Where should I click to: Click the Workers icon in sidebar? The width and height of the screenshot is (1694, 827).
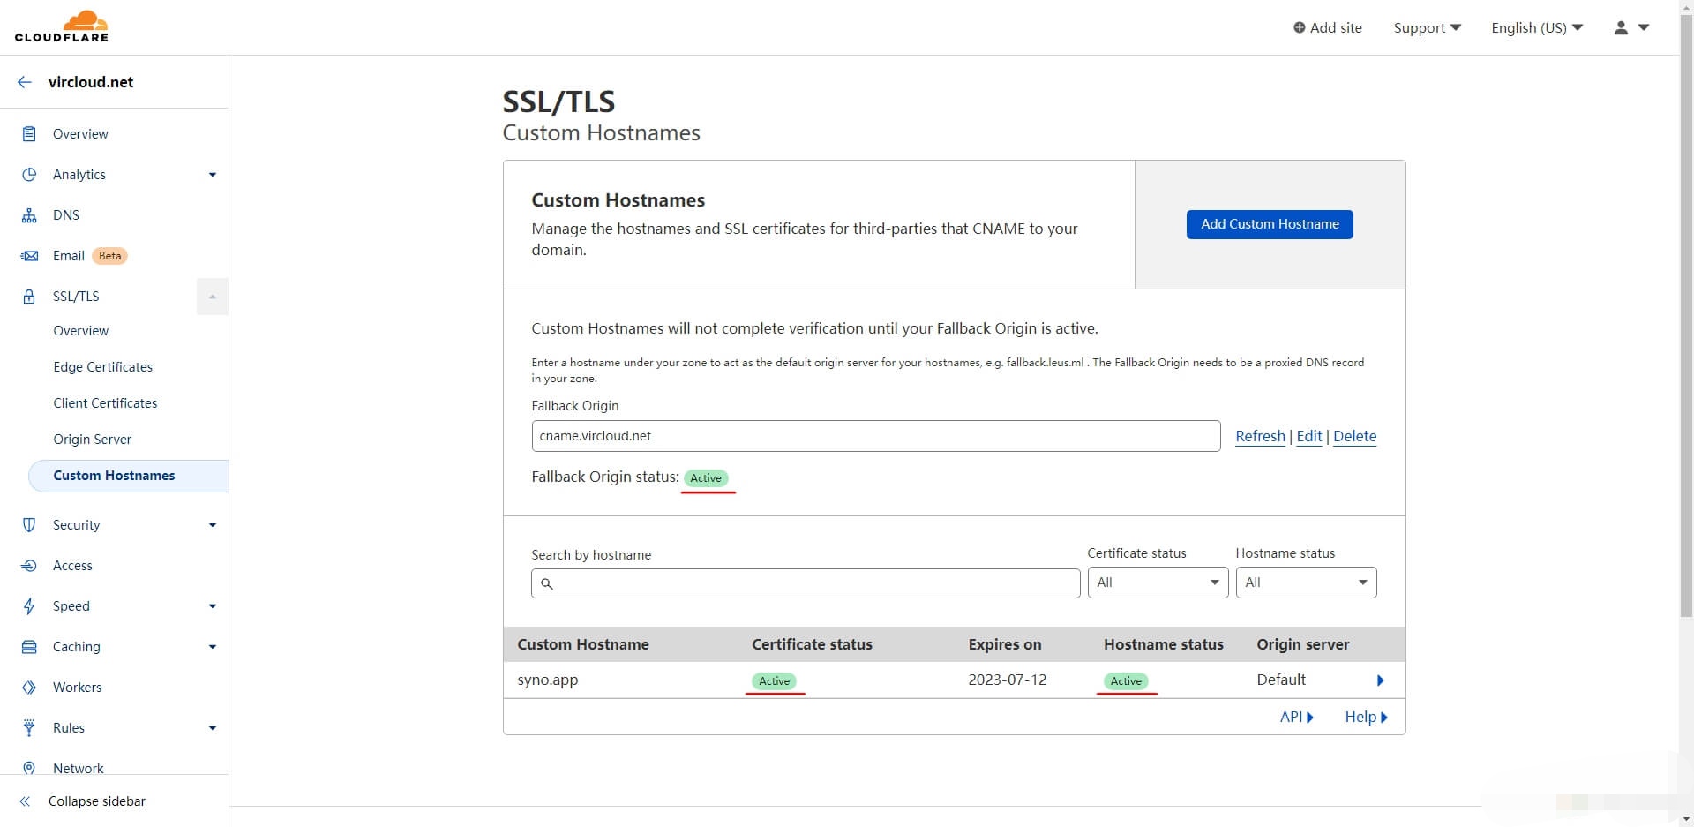29,688
